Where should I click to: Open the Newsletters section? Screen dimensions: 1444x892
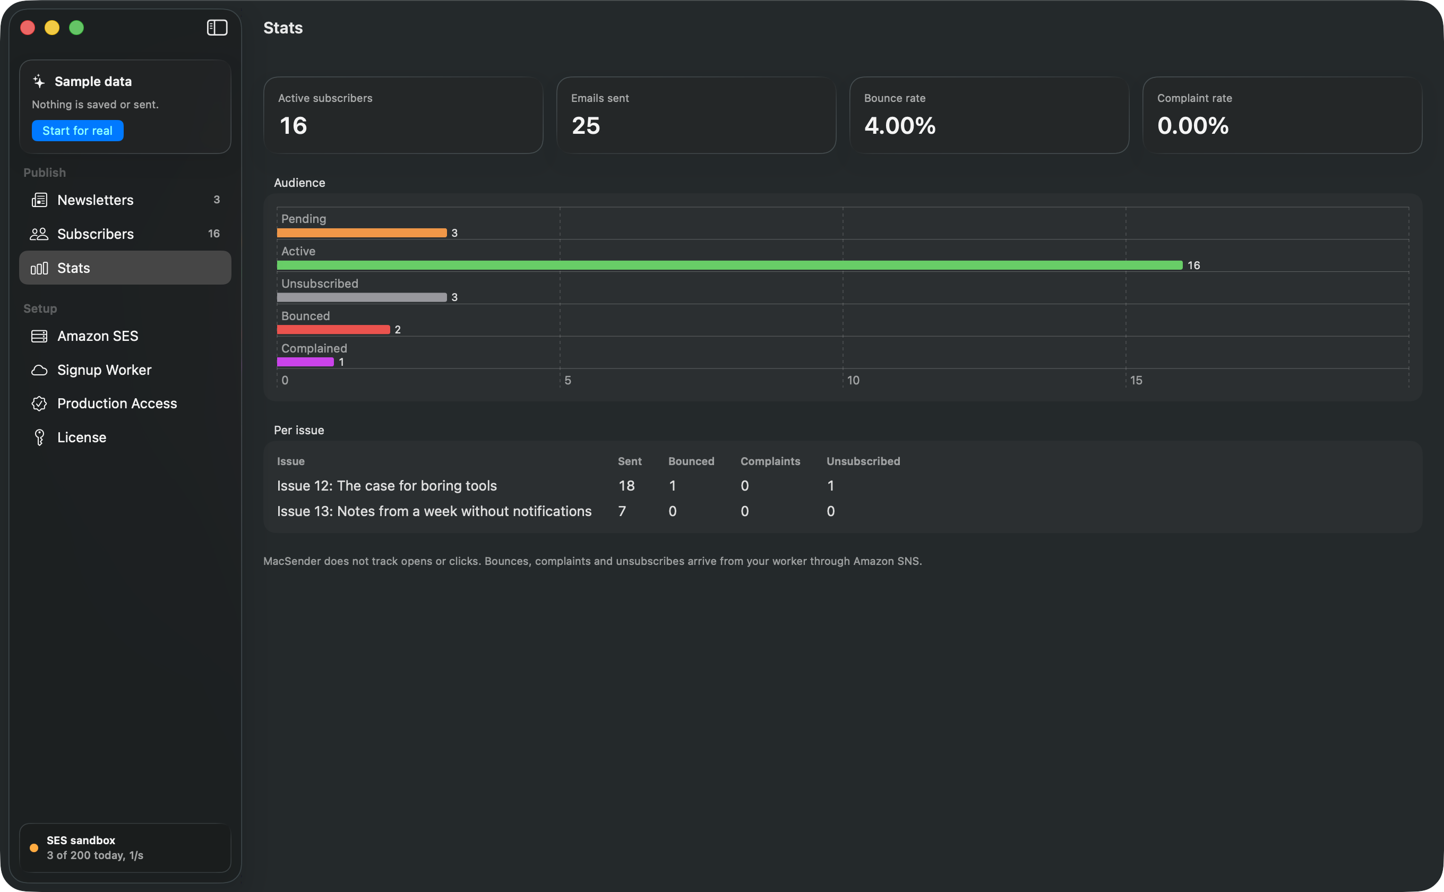pyautogui.click(x=125, y=200)
